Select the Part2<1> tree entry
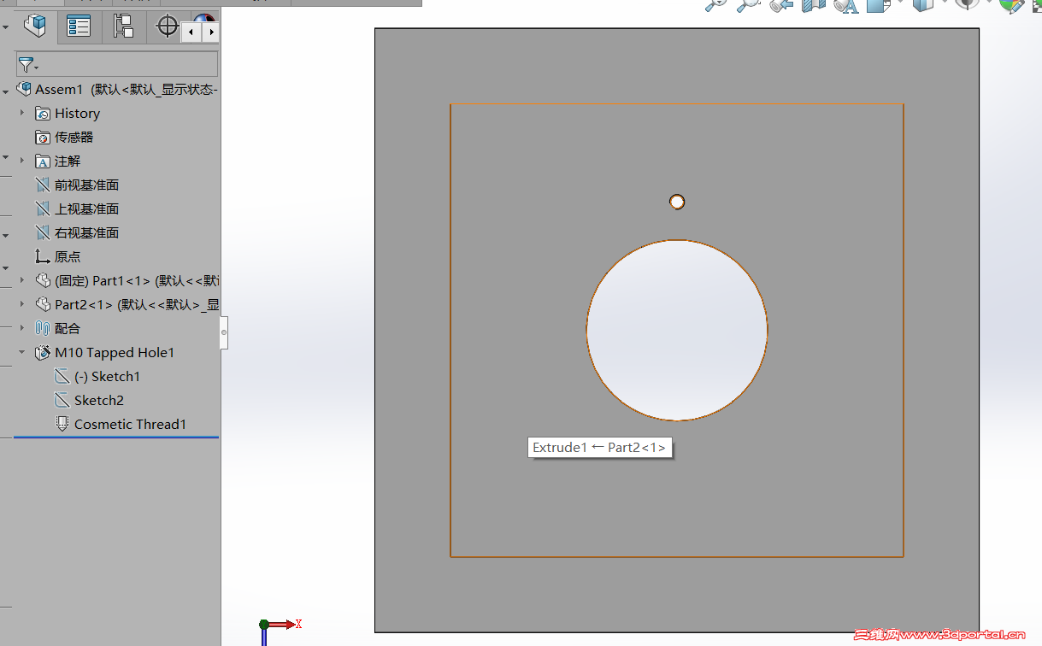1042x646 pixels. (x=137, y=305)
